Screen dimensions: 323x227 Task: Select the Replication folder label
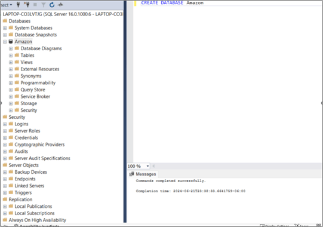[20, 200]
